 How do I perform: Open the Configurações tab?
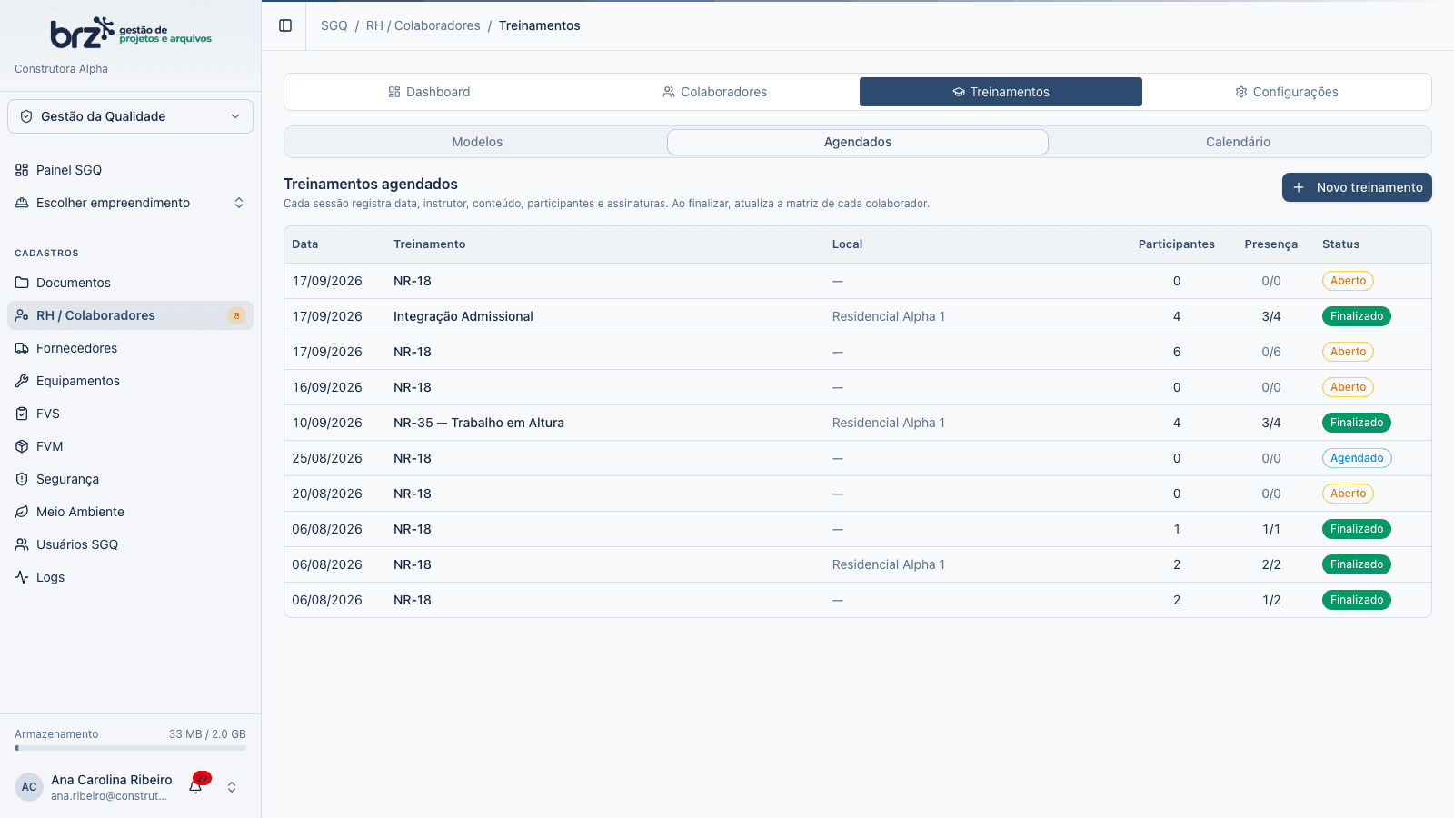point(1287,92)
